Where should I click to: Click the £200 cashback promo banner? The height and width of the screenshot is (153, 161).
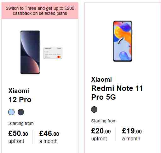(x=40, y=11)
